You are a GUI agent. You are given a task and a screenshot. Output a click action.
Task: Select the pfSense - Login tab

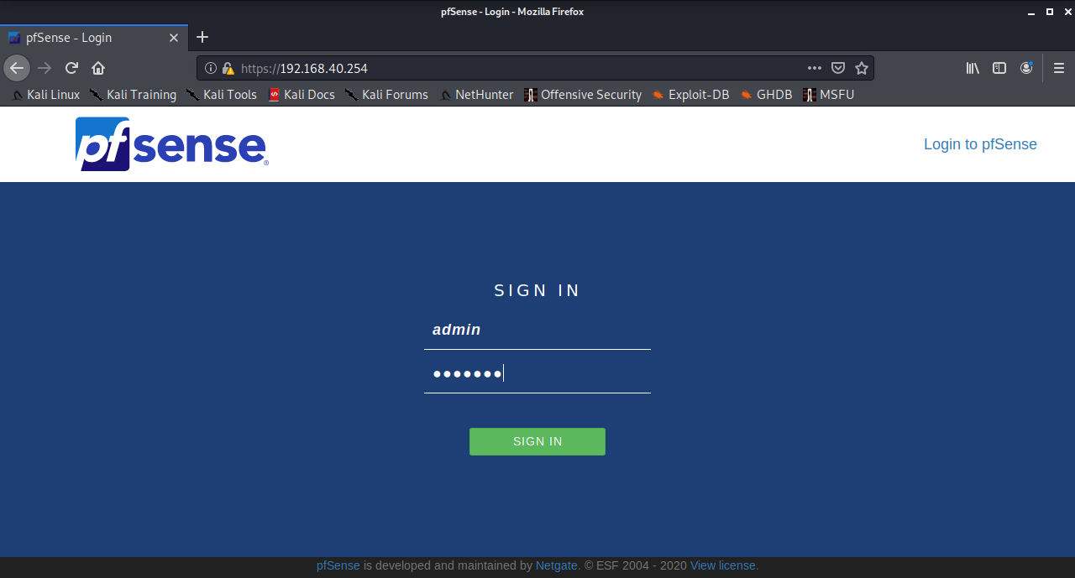94,38
